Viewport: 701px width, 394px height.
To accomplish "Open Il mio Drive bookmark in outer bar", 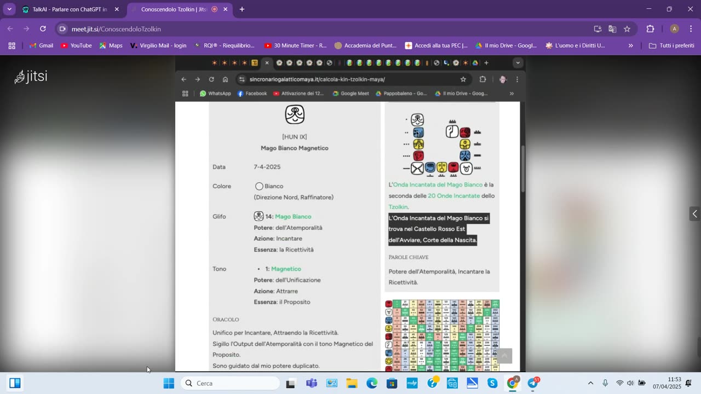I will coord(506,46).
